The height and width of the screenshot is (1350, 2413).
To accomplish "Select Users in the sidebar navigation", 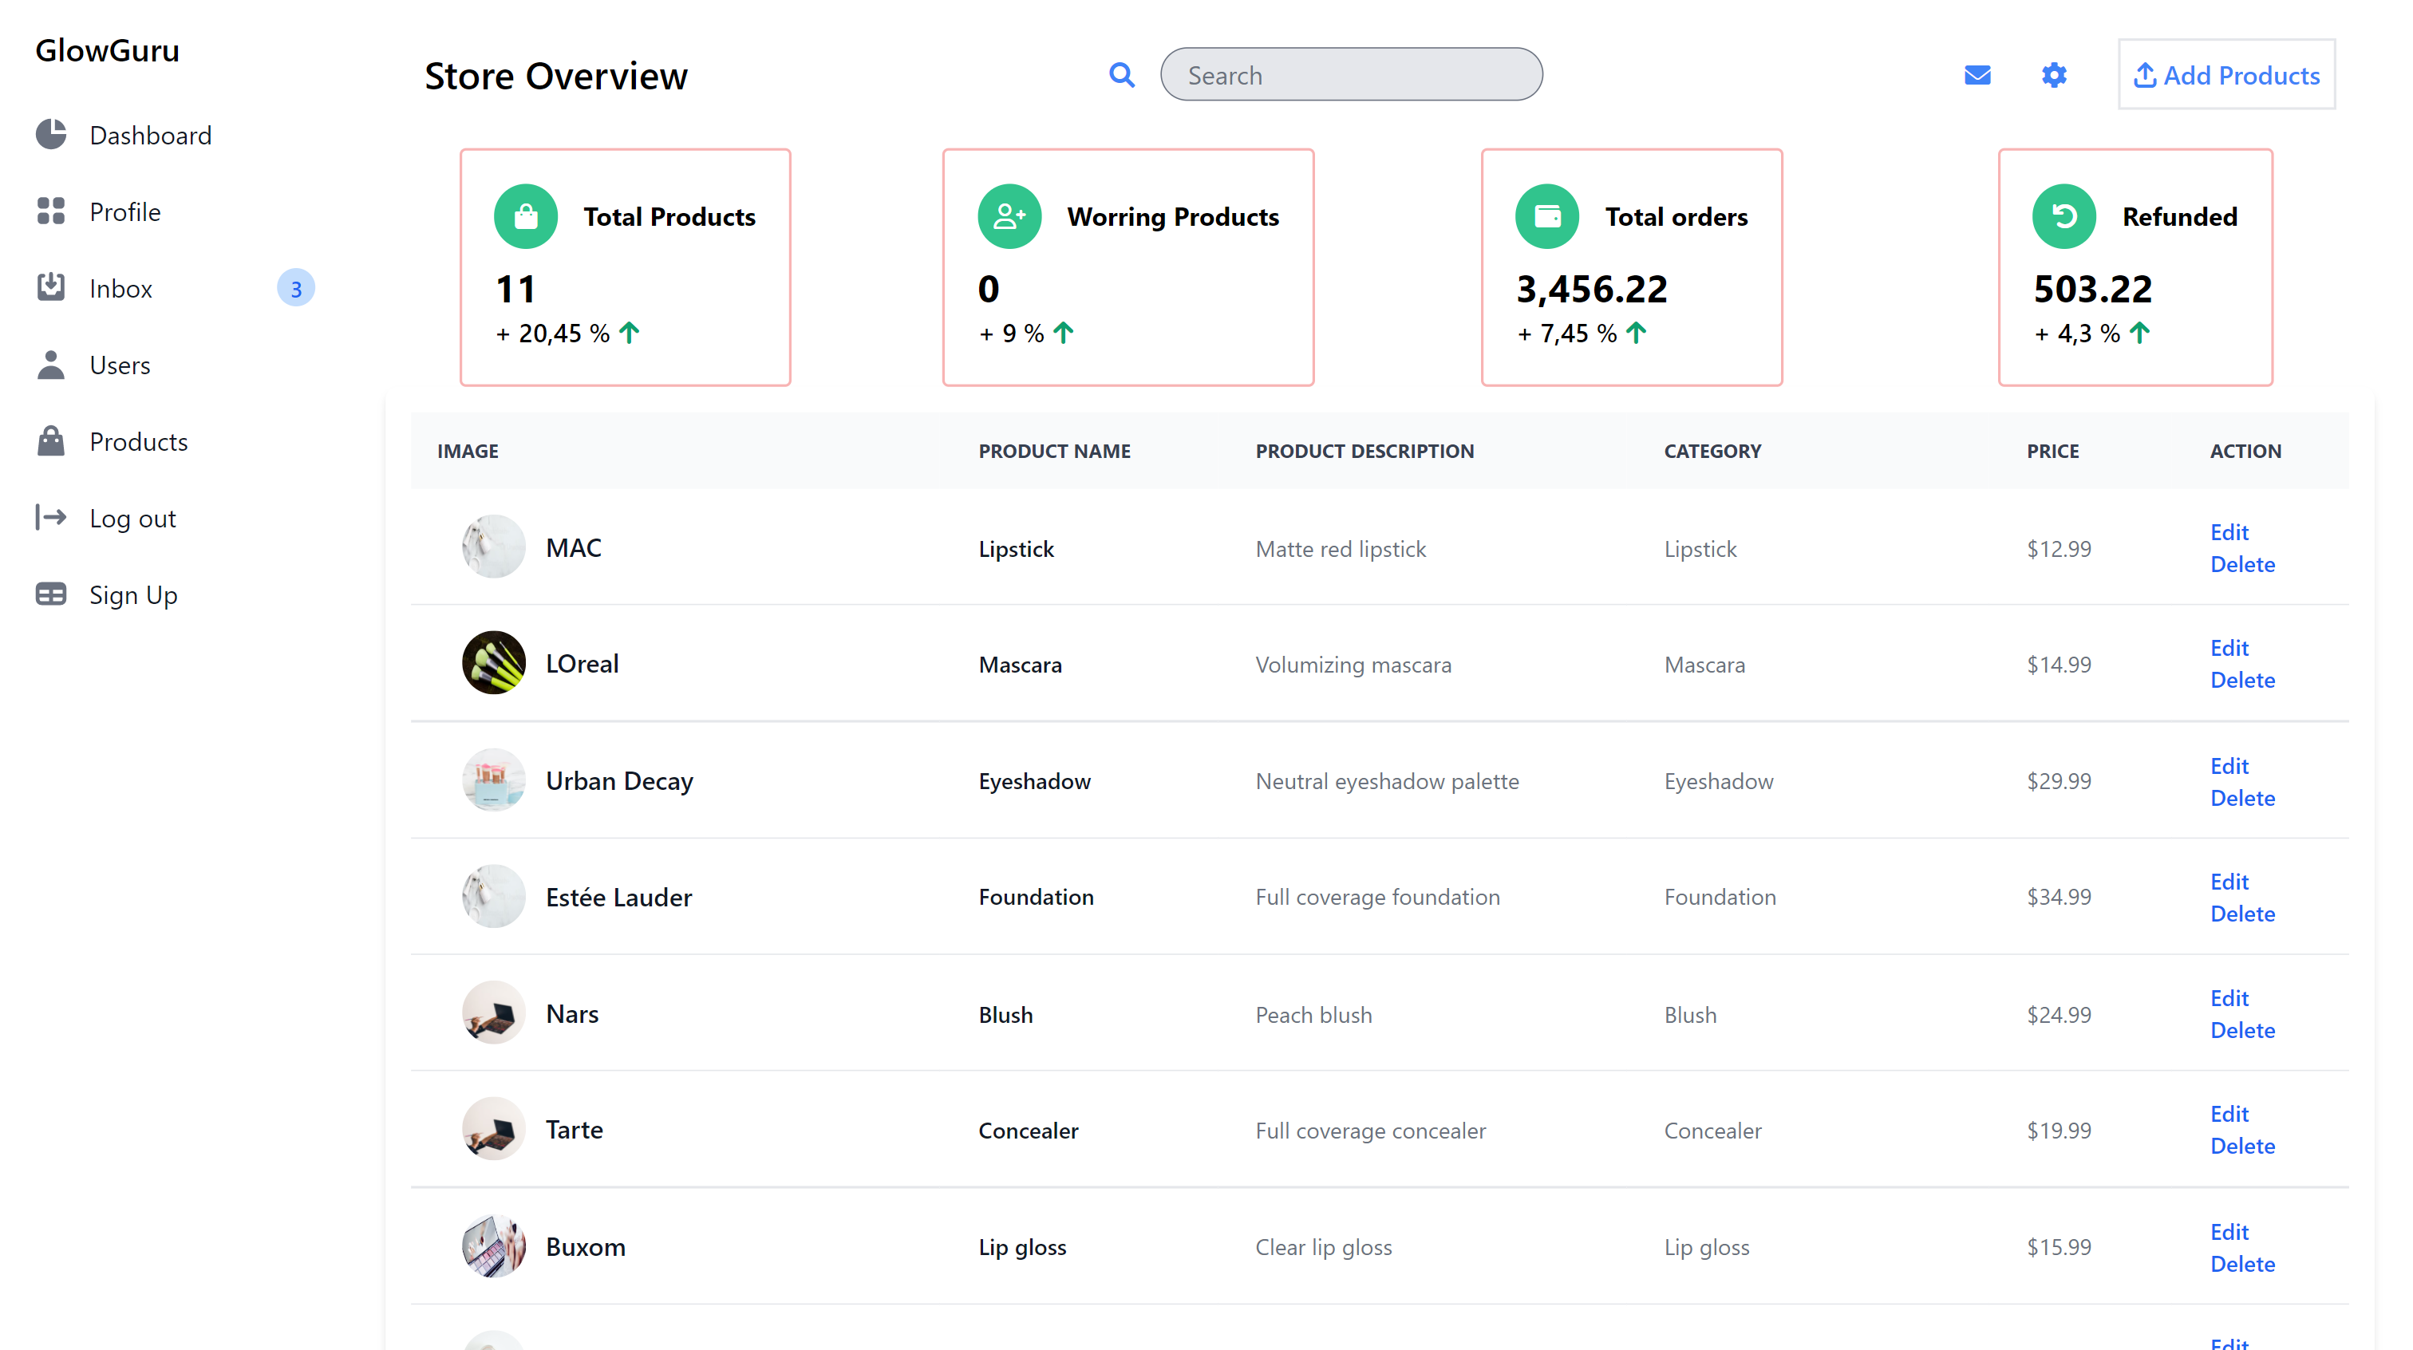I will point(120,365).
